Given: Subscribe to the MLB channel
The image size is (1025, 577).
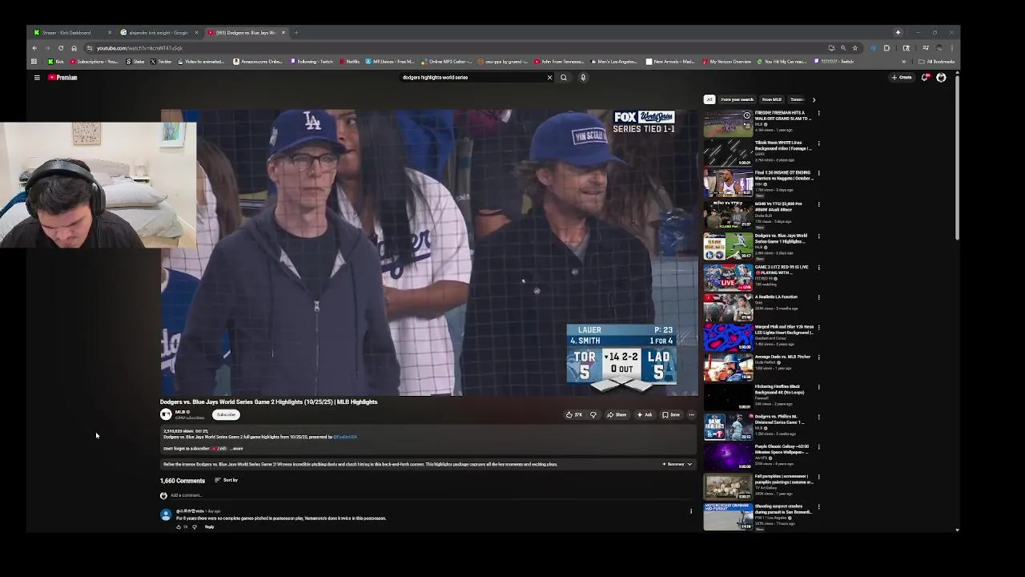Looking at the screenshot, I should [226, 414].
